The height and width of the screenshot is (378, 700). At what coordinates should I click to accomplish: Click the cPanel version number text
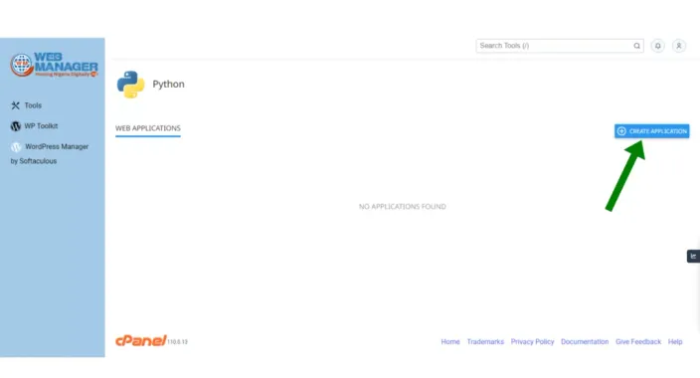click(177, 342)
